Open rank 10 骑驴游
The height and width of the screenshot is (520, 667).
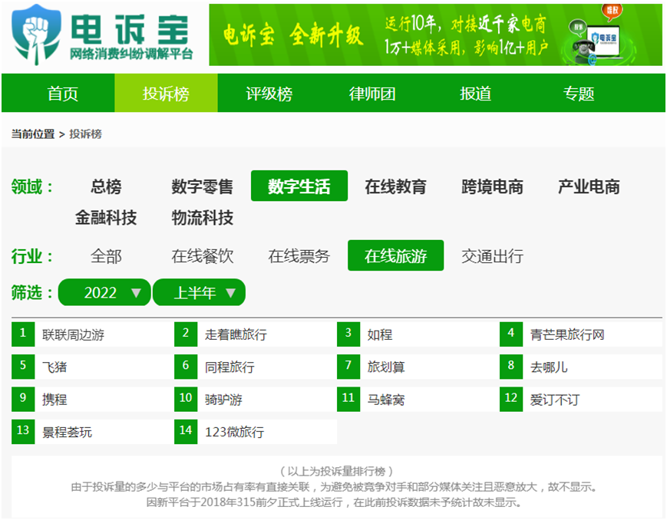256,400
